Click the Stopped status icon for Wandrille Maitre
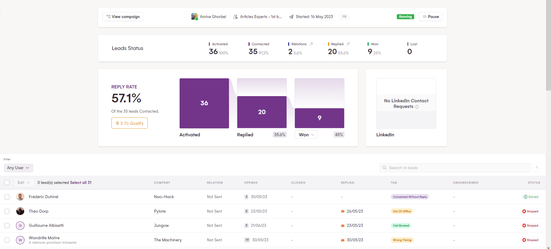This screenshot has height=249, width=551. coord(524,240)
